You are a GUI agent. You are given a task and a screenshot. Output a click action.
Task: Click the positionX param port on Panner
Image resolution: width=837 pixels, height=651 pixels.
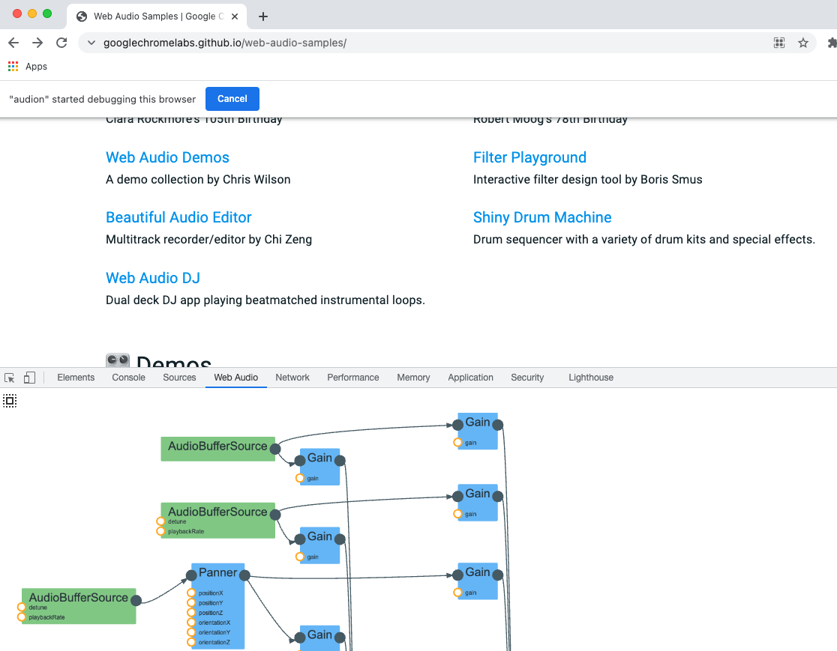(192, 593)
